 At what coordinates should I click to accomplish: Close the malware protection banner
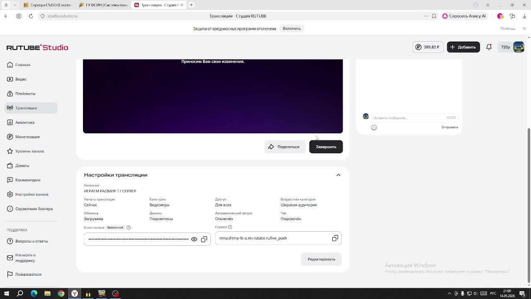pos(524,29)
